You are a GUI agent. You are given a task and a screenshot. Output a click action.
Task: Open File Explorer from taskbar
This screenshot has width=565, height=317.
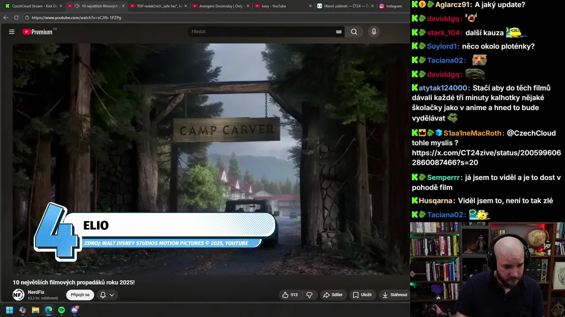tap(35, 310)
